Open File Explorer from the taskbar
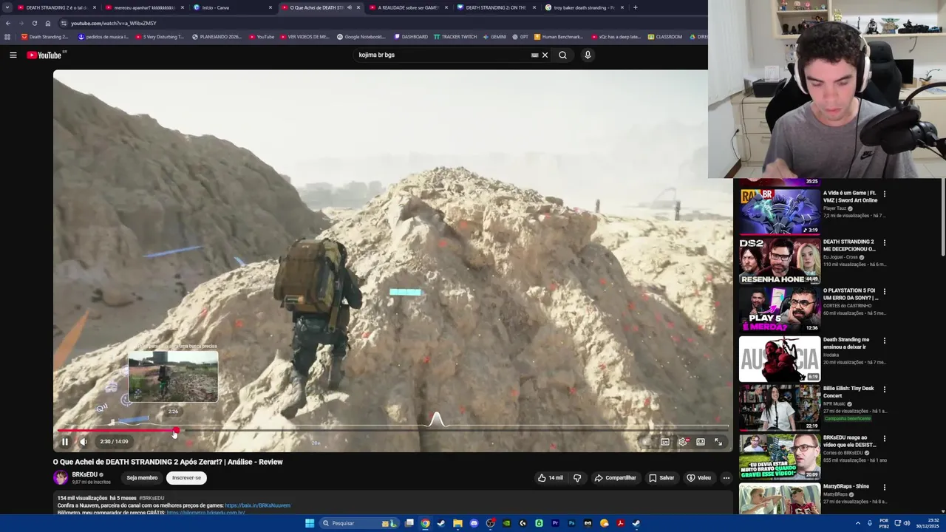Viewport: 946px width, 532px height. [457, 523]
